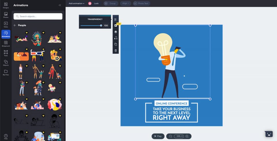Toggle the Lock button for selected element
Viewport: 277px width, 141px height.
pyautogui.click(x=93, y=3)
